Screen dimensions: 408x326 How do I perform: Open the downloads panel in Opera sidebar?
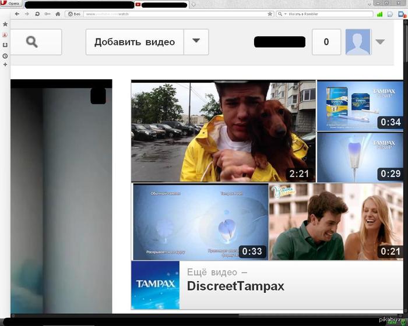[x=5, y=45]
